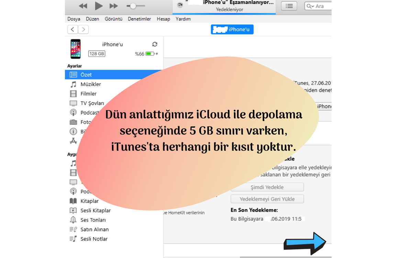Screen dimensions: 402x258
Task: Open the list view button
Action: [x=289, y=6]
